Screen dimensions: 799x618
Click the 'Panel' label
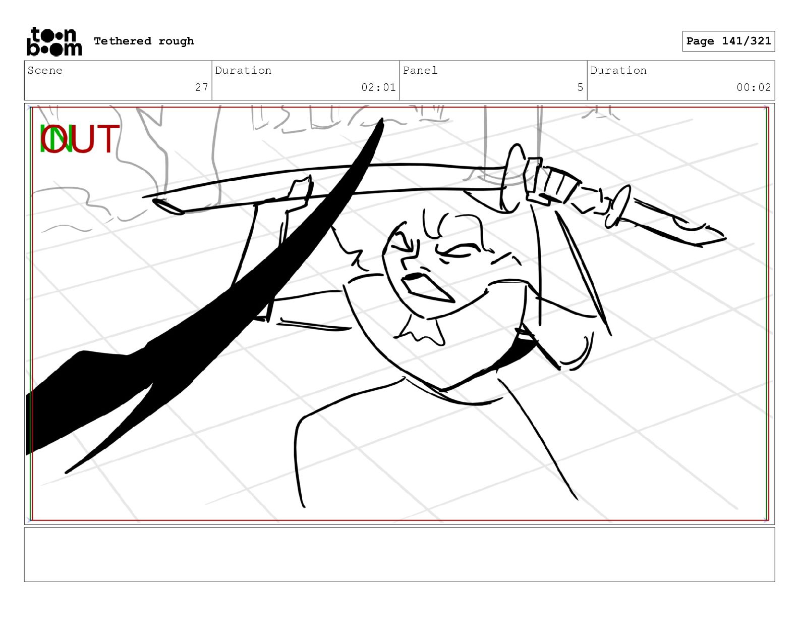pos(420,70)
